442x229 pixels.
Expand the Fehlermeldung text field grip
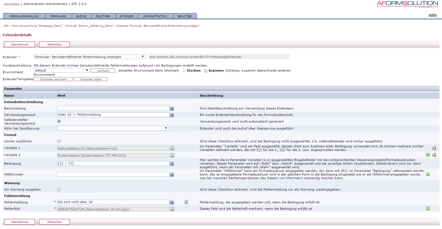pos(172,203)
